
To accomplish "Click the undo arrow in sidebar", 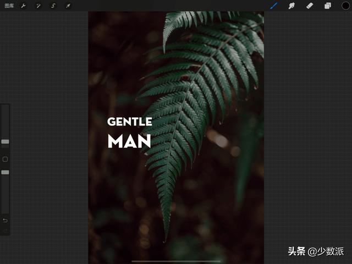I will point(5,220).
